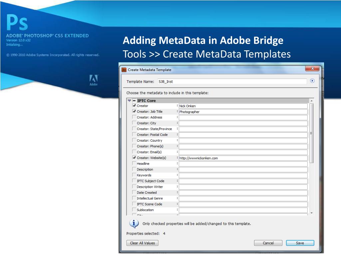Select the IPTC Core header label
Image resolution: width=341 pixels, height=256 pixels.
147,101
